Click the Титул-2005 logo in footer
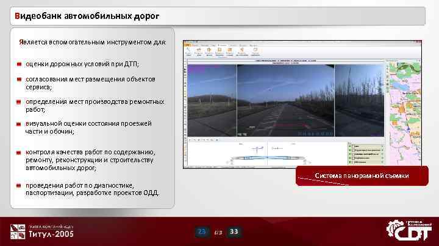This screenshot has height=246, width=439. tap(42, 231)
